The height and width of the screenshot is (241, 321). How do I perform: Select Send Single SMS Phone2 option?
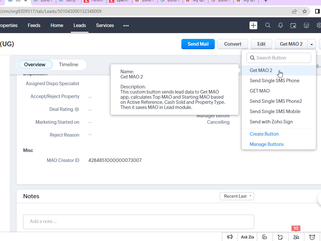pyautogui.click(x=279, y=101)
